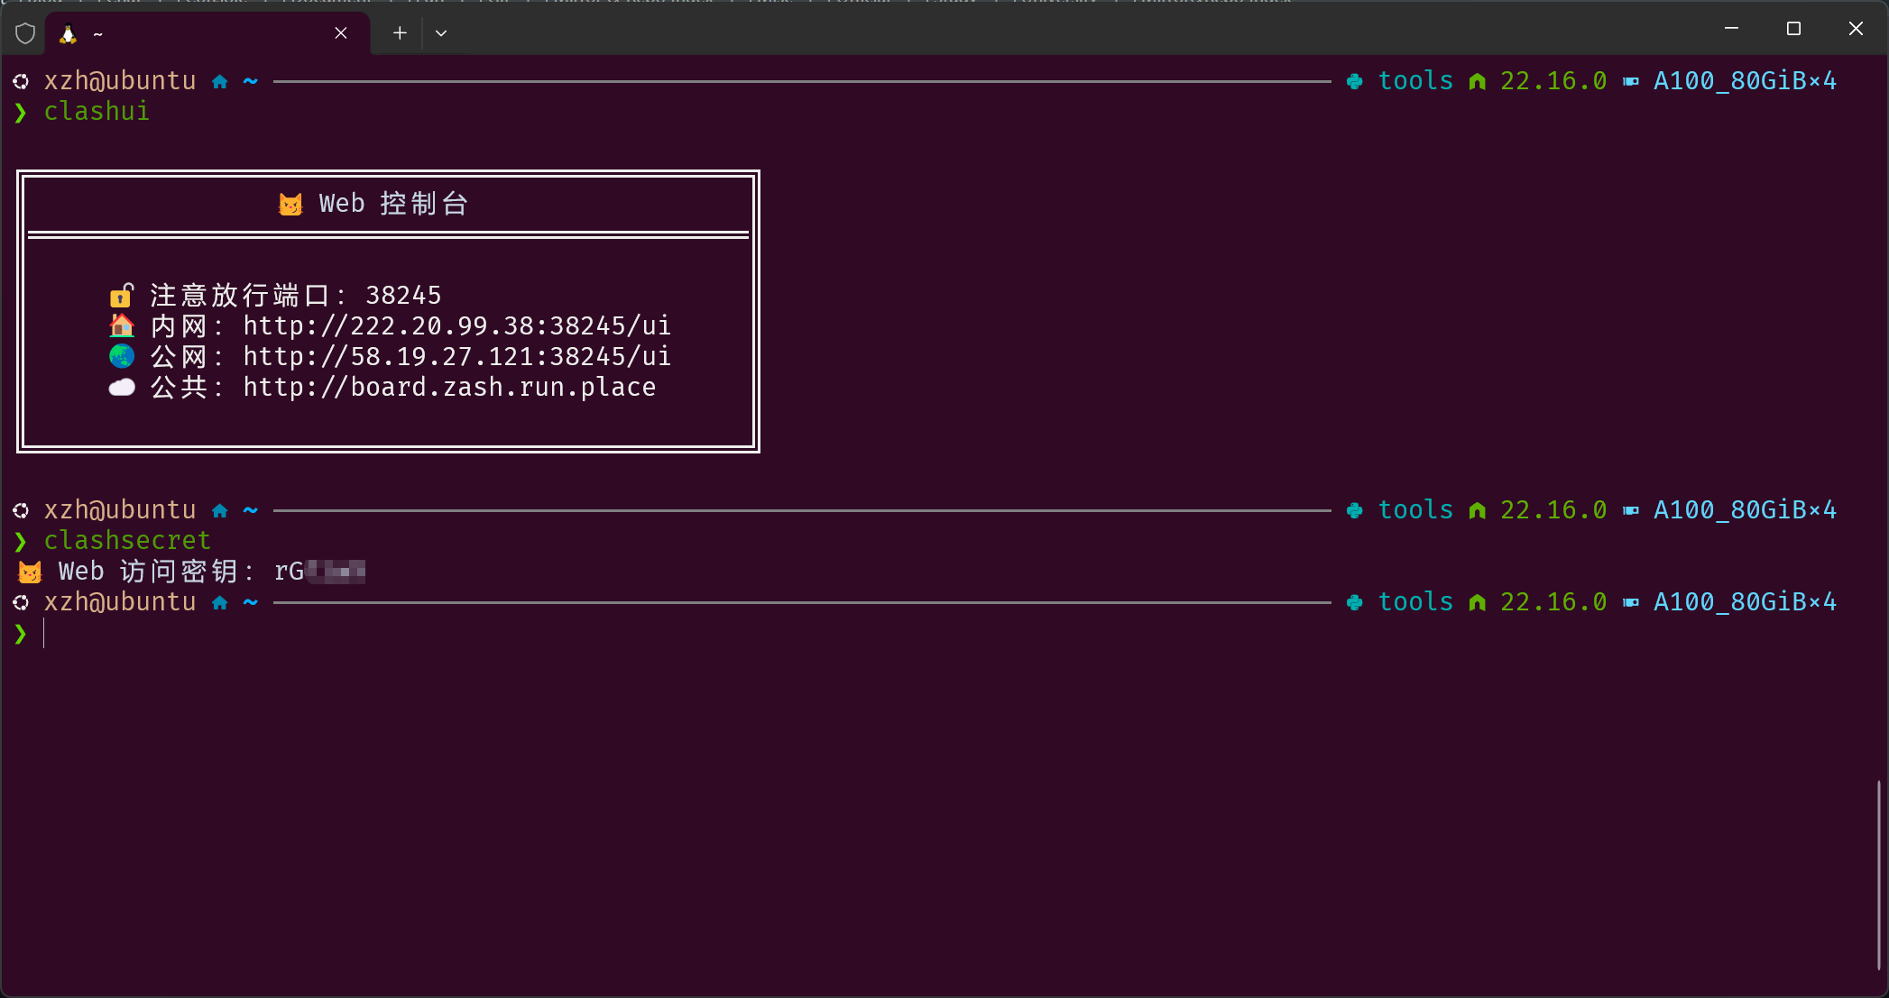Click the GPU icon before "A100_80GiB×4" above clashui
This screenshot has height=998, width=1889.
(1631, 82)
